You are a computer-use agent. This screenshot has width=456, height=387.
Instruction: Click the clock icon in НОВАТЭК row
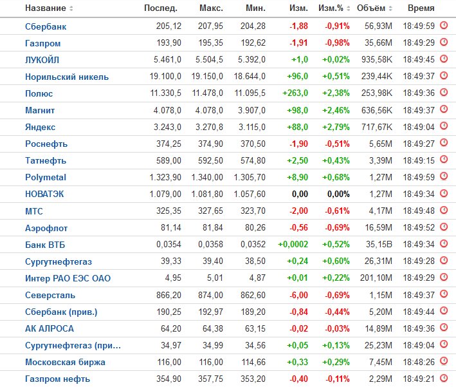click(x=444, y=193)
